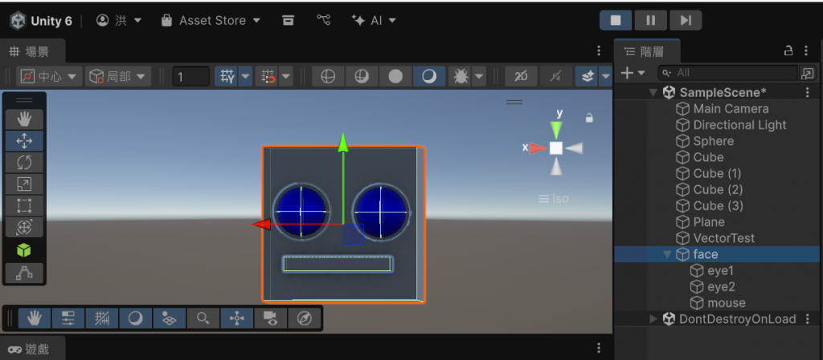This screenshot has width=823, height=360.
Task: Click the compass orientation icon in the bottom bar
Action: (304, 318)
